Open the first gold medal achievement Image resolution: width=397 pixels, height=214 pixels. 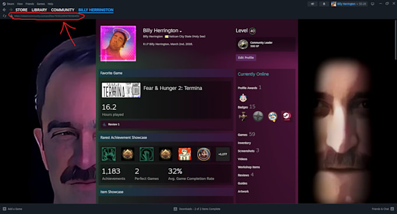[128, 154]
